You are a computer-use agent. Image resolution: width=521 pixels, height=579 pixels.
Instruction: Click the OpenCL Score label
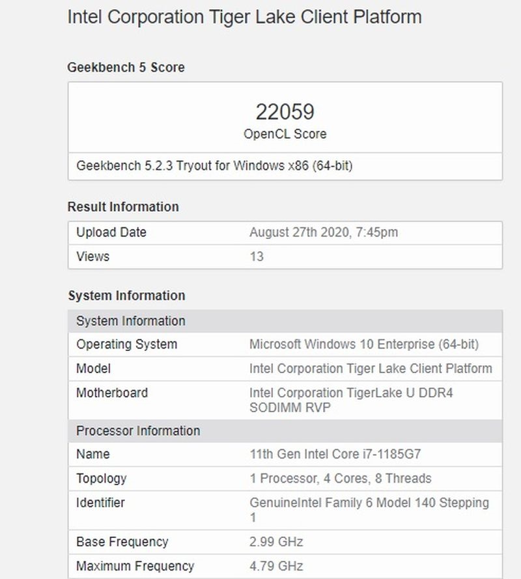(x=285, y=134)
